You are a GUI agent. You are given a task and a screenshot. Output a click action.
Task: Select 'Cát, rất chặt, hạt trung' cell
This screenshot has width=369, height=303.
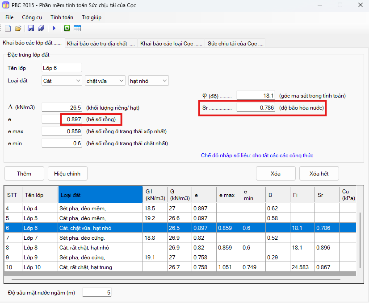coord(101,267)
